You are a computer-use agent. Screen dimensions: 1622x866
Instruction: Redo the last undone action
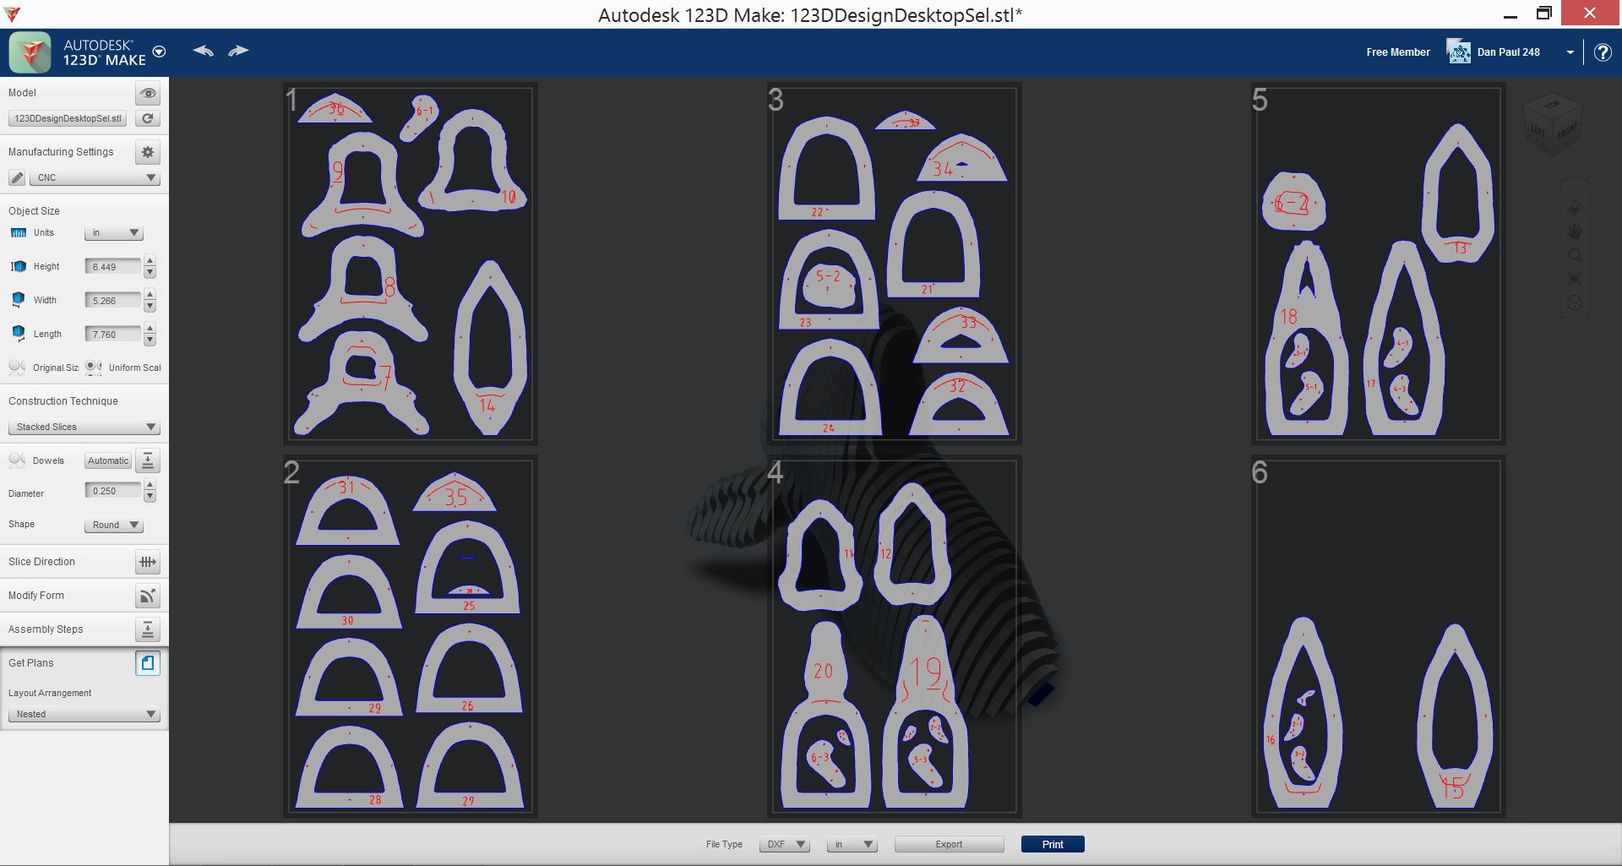(239, 51)
